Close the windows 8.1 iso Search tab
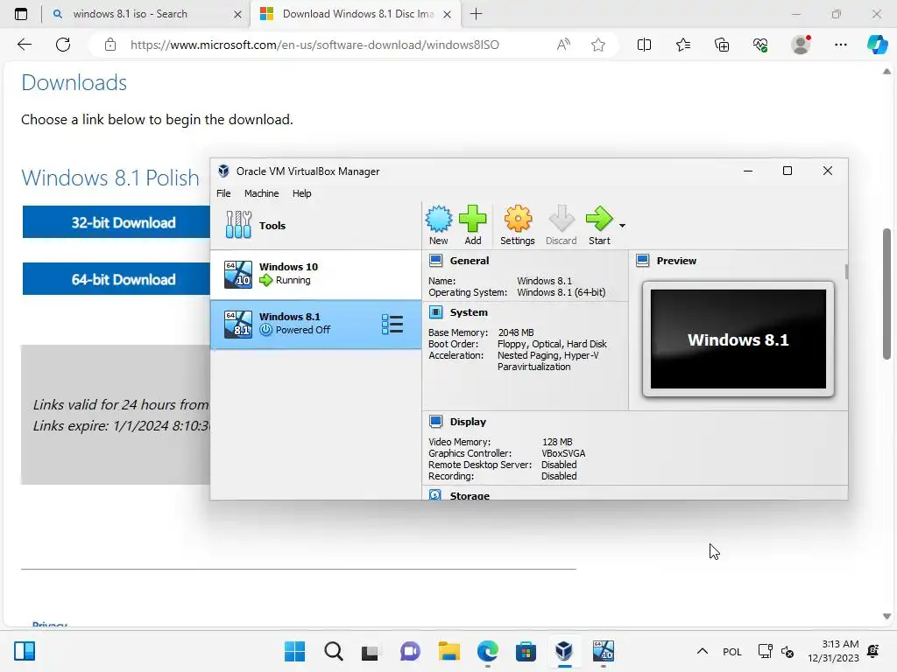This screenshot has width=897, height=672. [x=238, y=14]
